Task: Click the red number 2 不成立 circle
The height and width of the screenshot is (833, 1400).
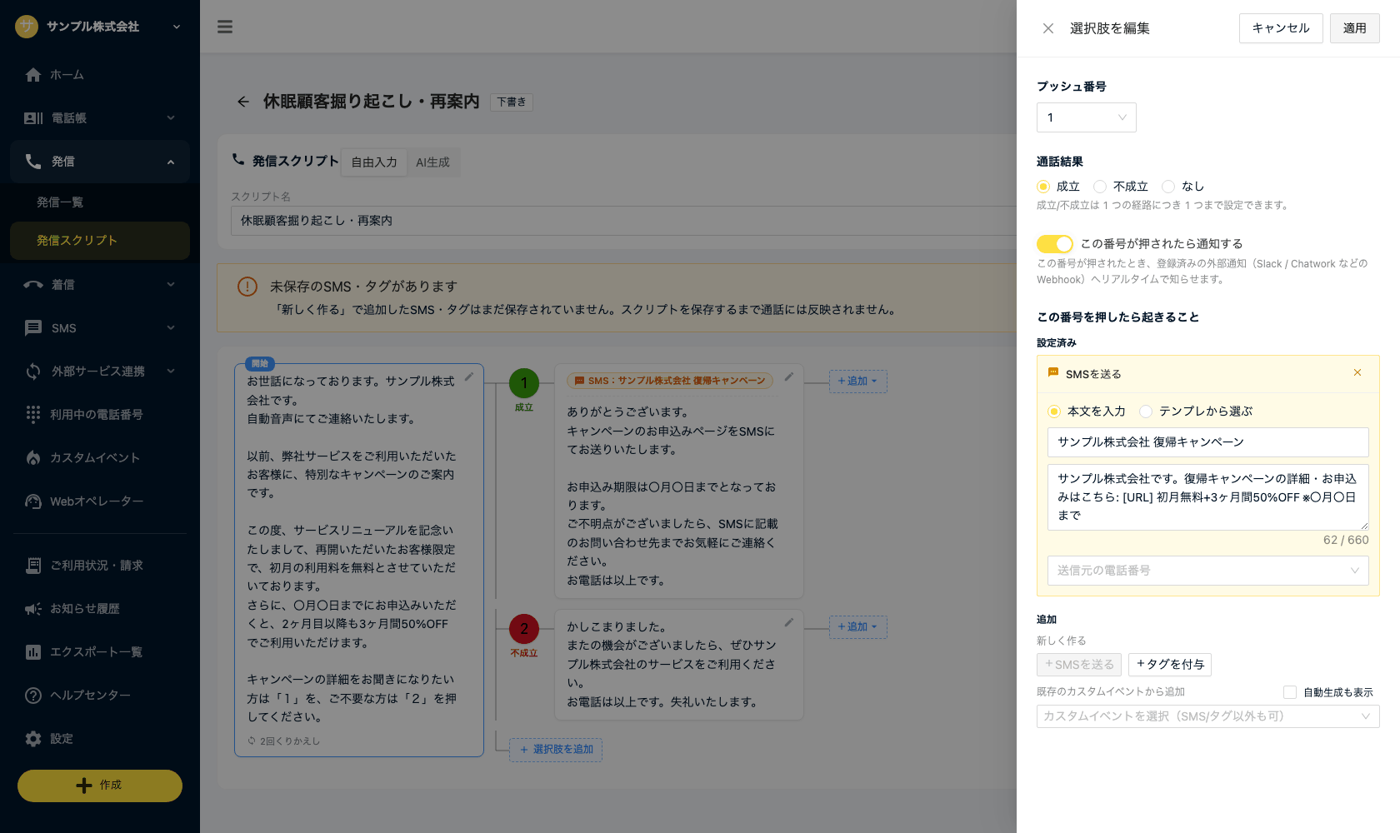Action: (524, 629)
